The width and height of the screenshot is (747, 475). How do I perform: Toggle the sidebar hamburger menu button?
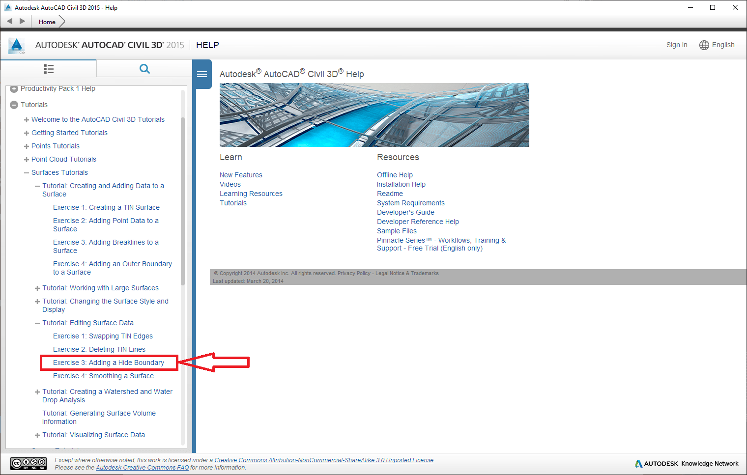tap(202, 74)
